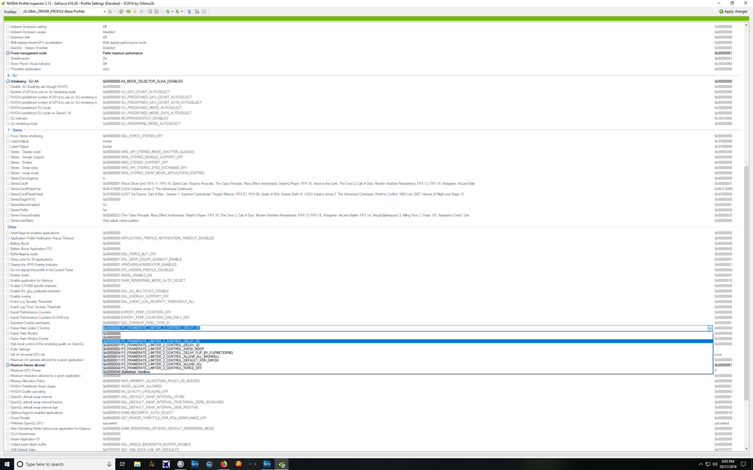
Task: Open the notification center icon in the system tray
Action: (x=743, y=464)
